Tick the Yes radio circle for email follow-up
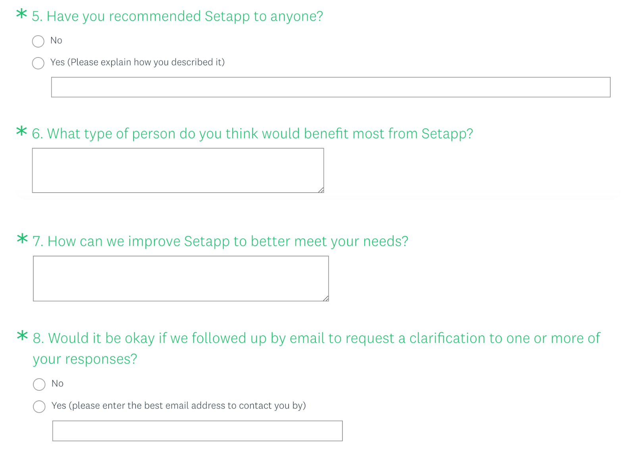The width and height of the screenshot is (623, 459). point(39,406)
